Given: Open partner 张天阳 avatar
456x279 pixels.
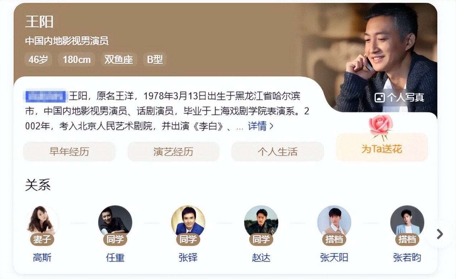Looking at the screenshot, I should [334, 221].
